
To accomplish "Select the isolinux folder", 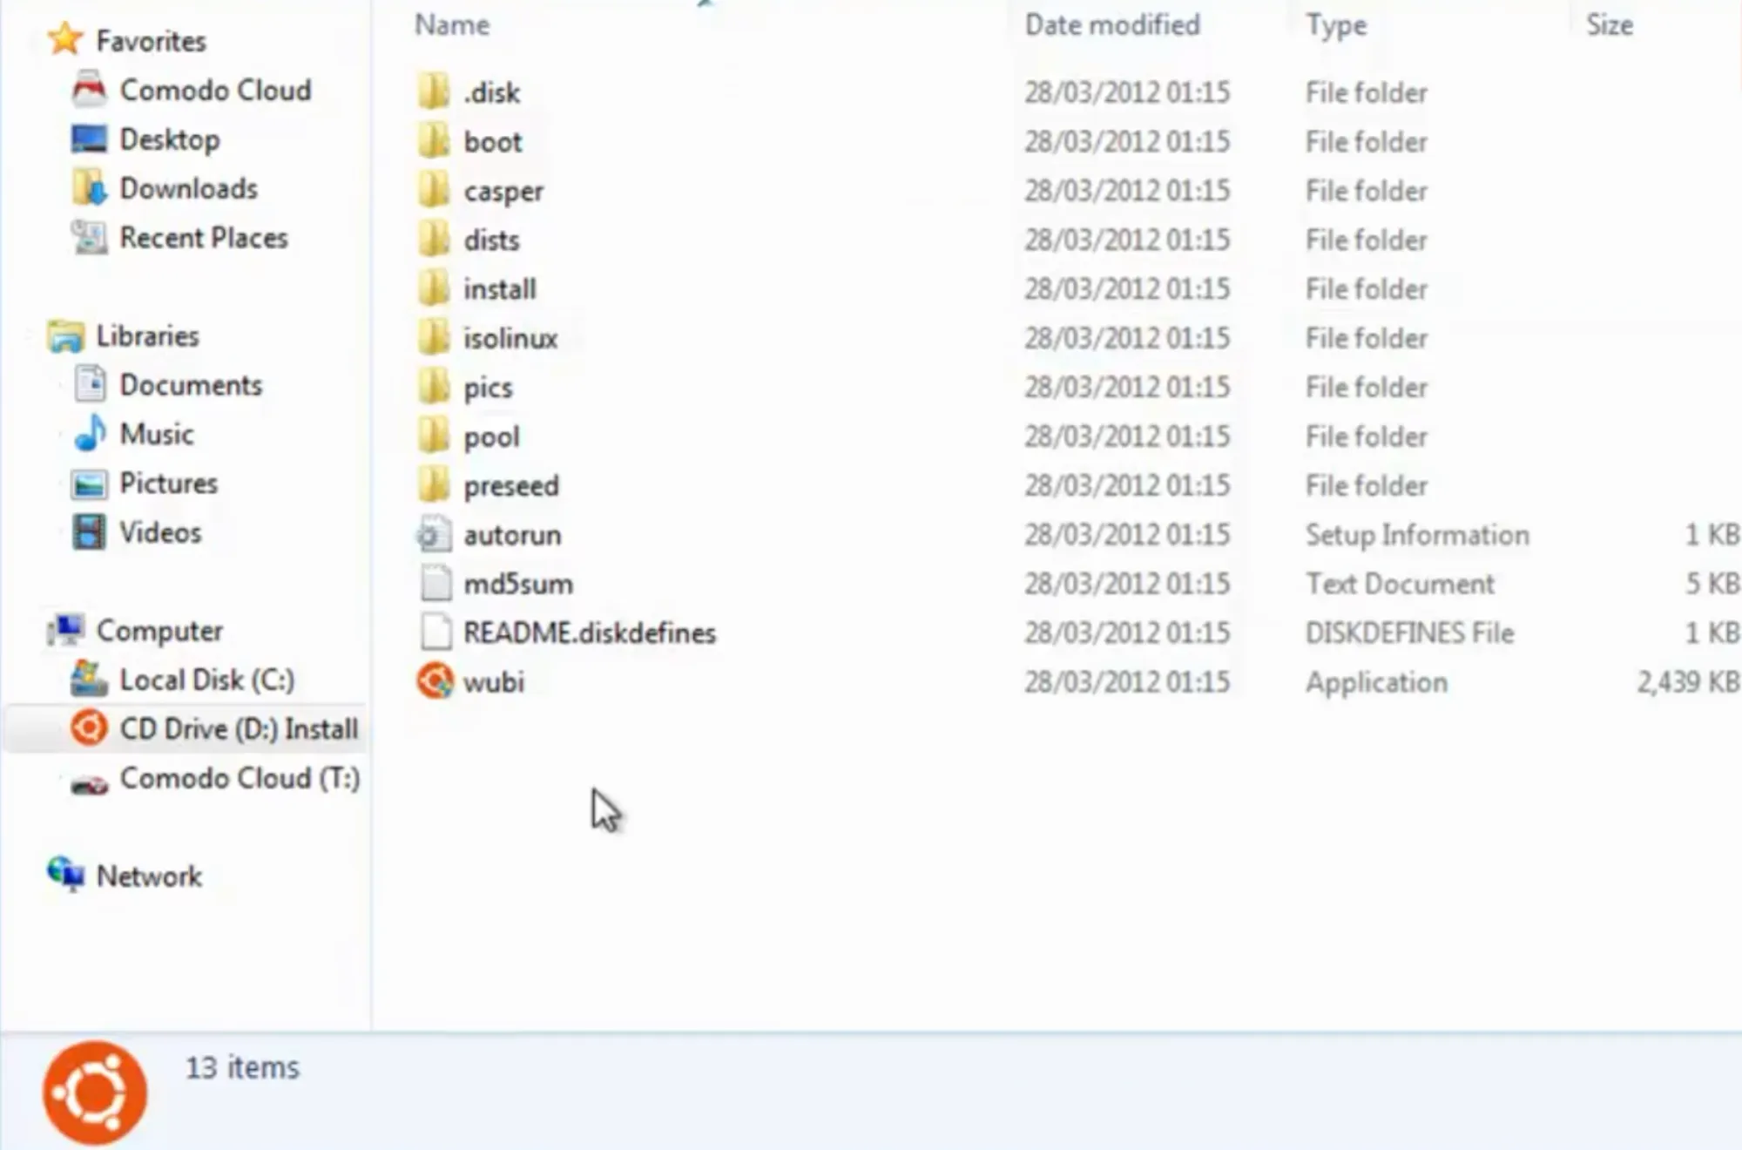I will click(510, 338).
